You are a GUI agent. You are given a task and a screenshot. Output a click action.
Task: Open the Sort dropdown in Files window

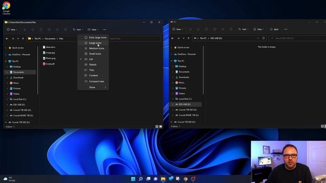[x=78, y=29]
